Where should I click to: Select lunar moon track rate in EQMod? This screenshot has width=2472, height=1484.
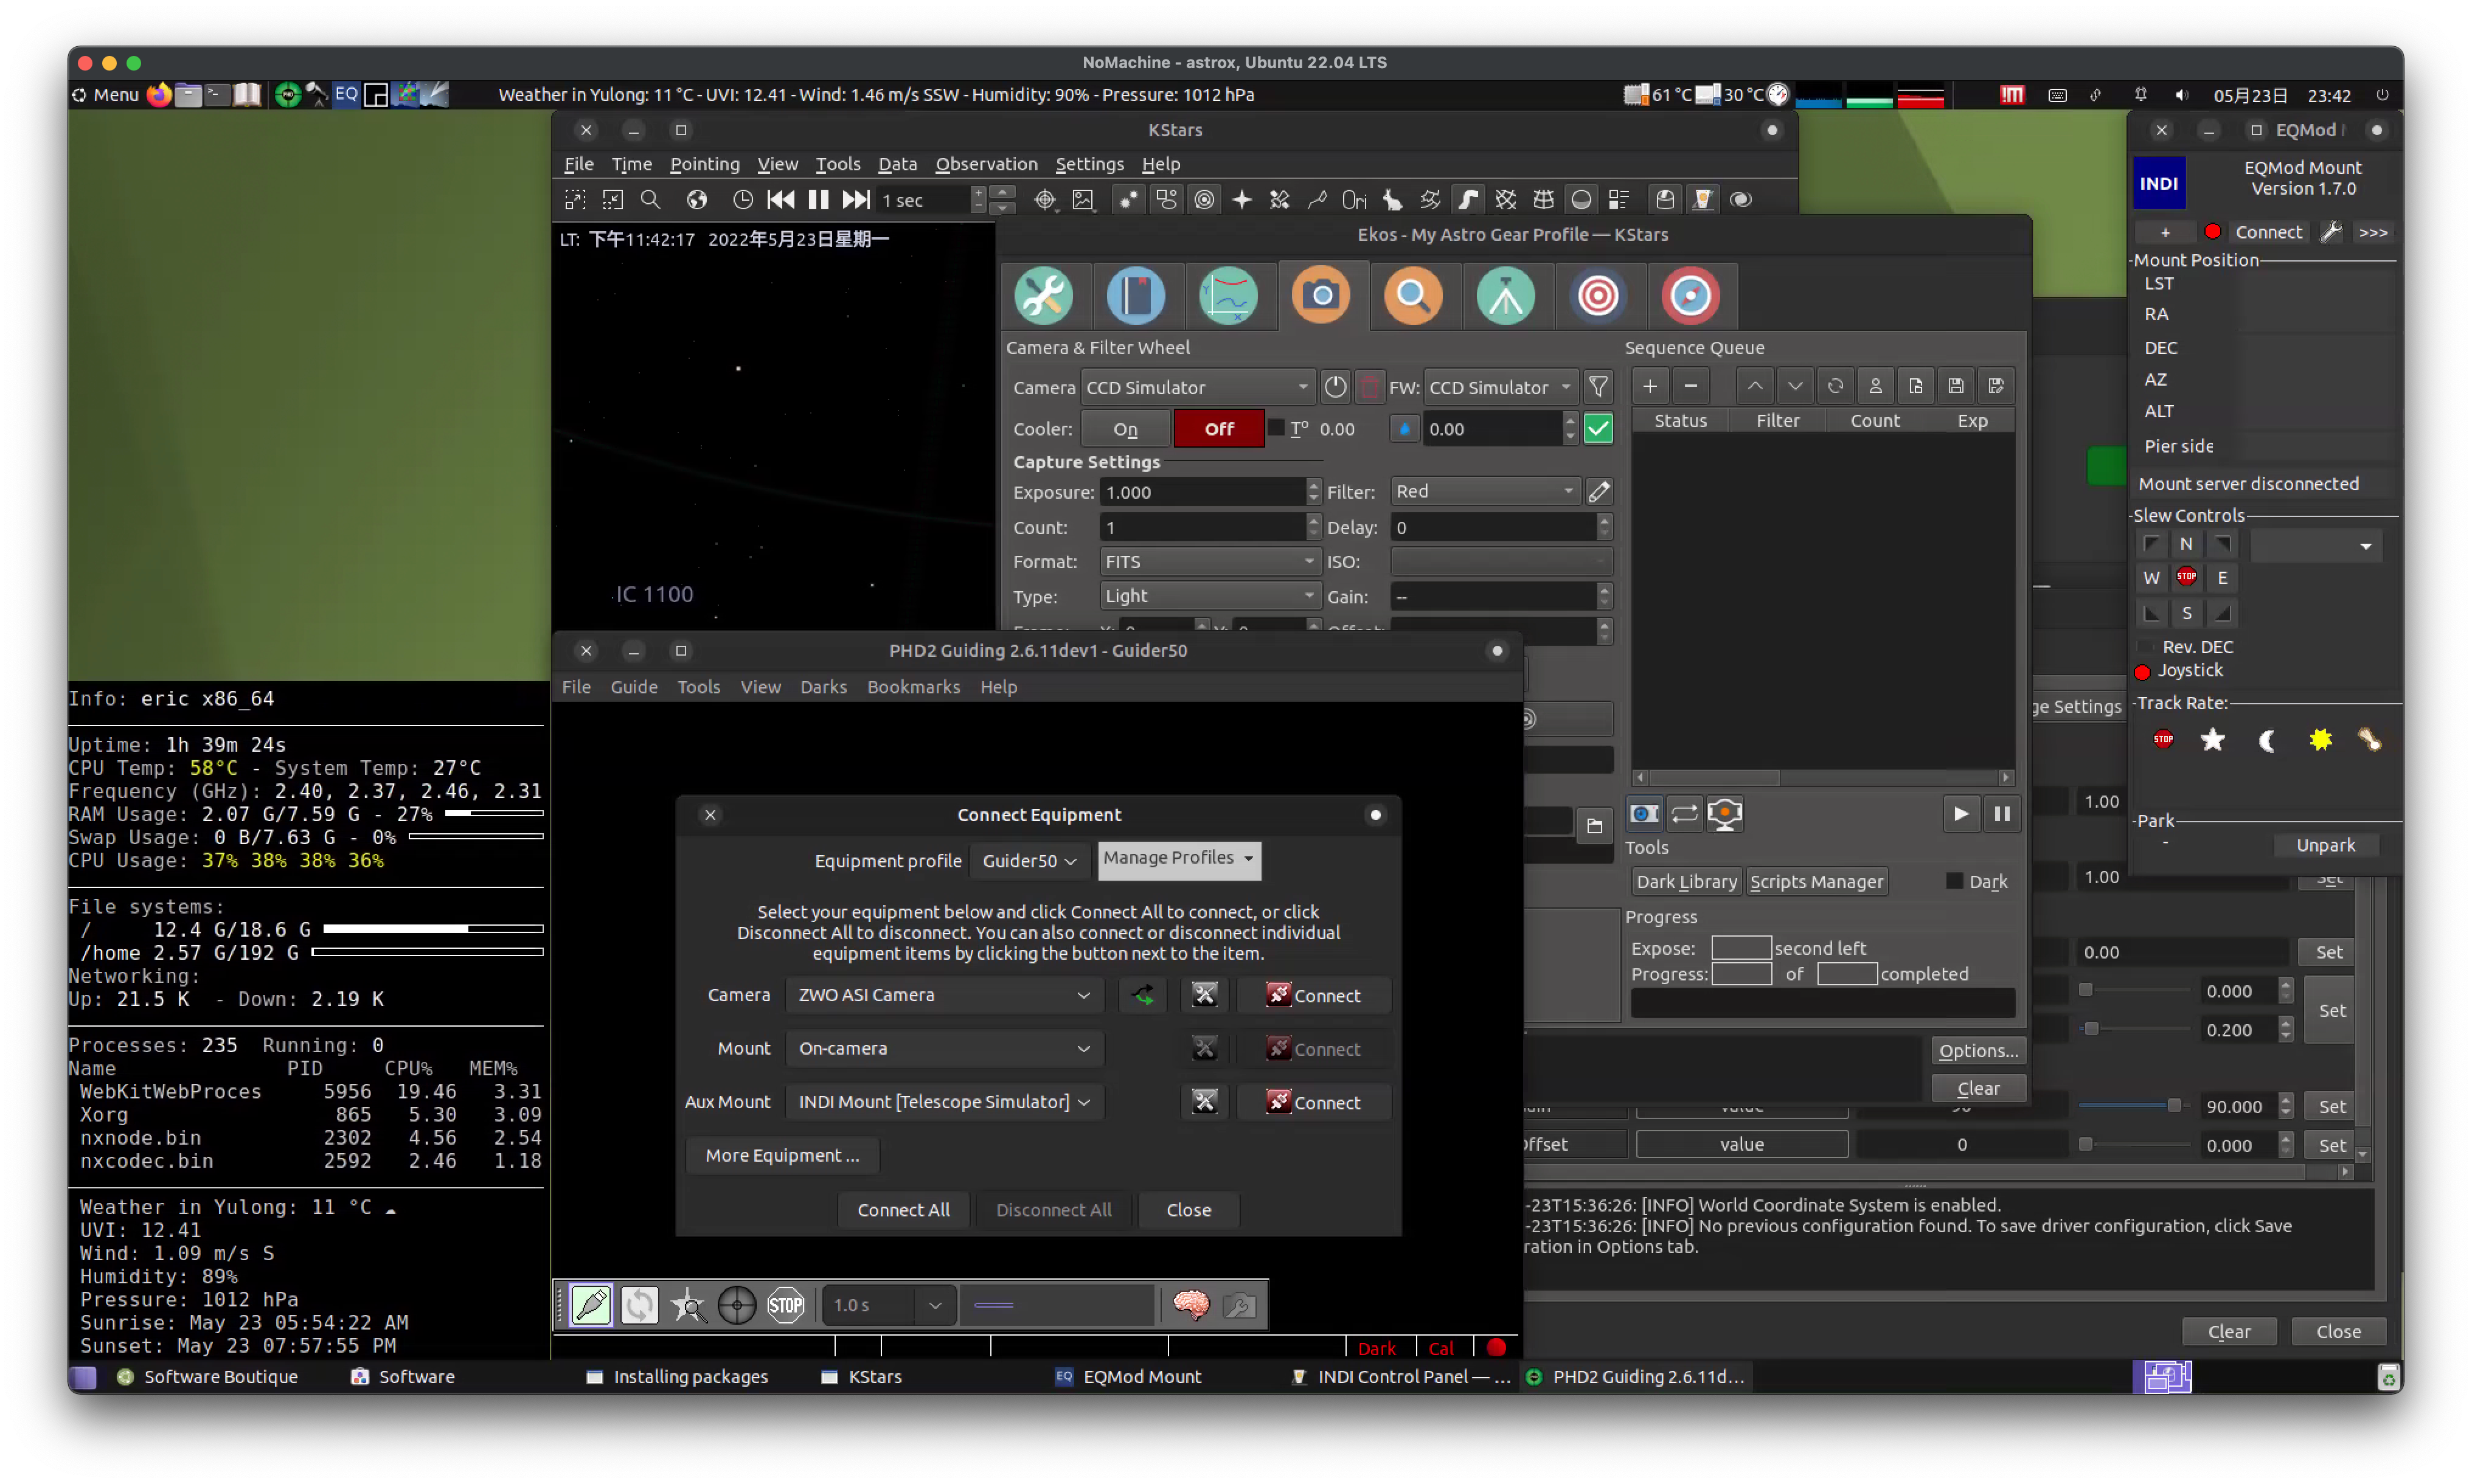coord(2267,741)
